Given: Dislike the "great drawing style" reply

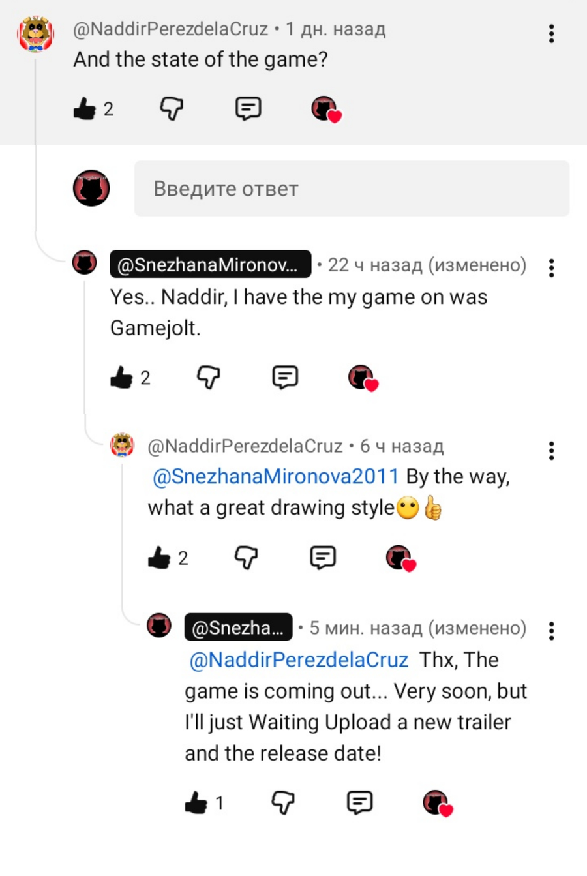Looking at the screenshot, I should point(246,558).
